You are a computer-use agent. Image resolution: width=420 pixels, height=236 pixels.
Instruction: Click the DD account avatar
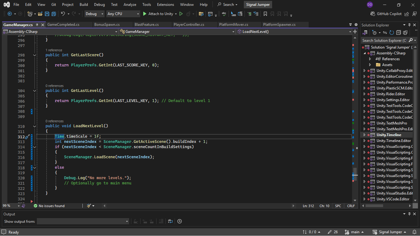click(370, 5)
